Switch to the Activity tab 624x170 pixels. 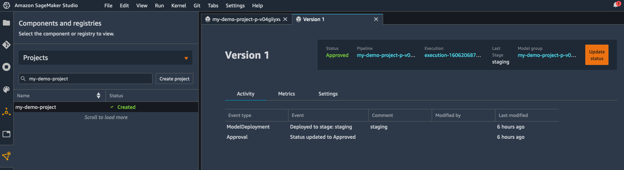click(245, 94)
